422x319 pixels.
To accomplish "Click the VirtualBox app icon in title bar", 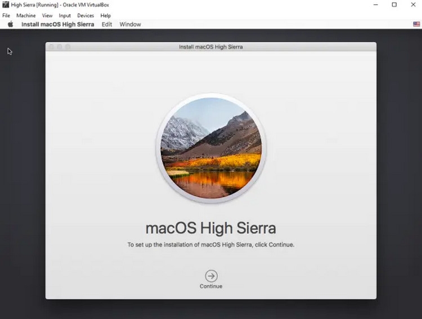I will 6,5.
